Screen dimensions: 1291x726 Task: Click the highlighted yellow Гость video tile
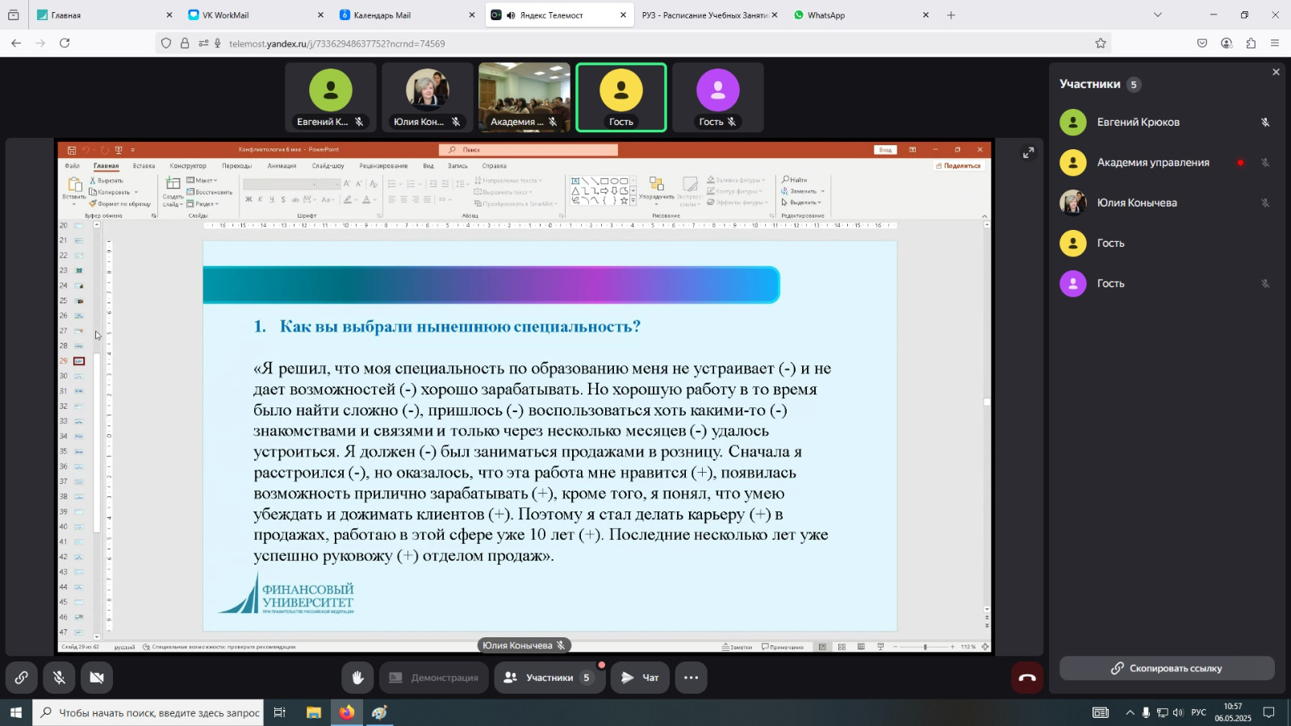[x=621, y=97]
